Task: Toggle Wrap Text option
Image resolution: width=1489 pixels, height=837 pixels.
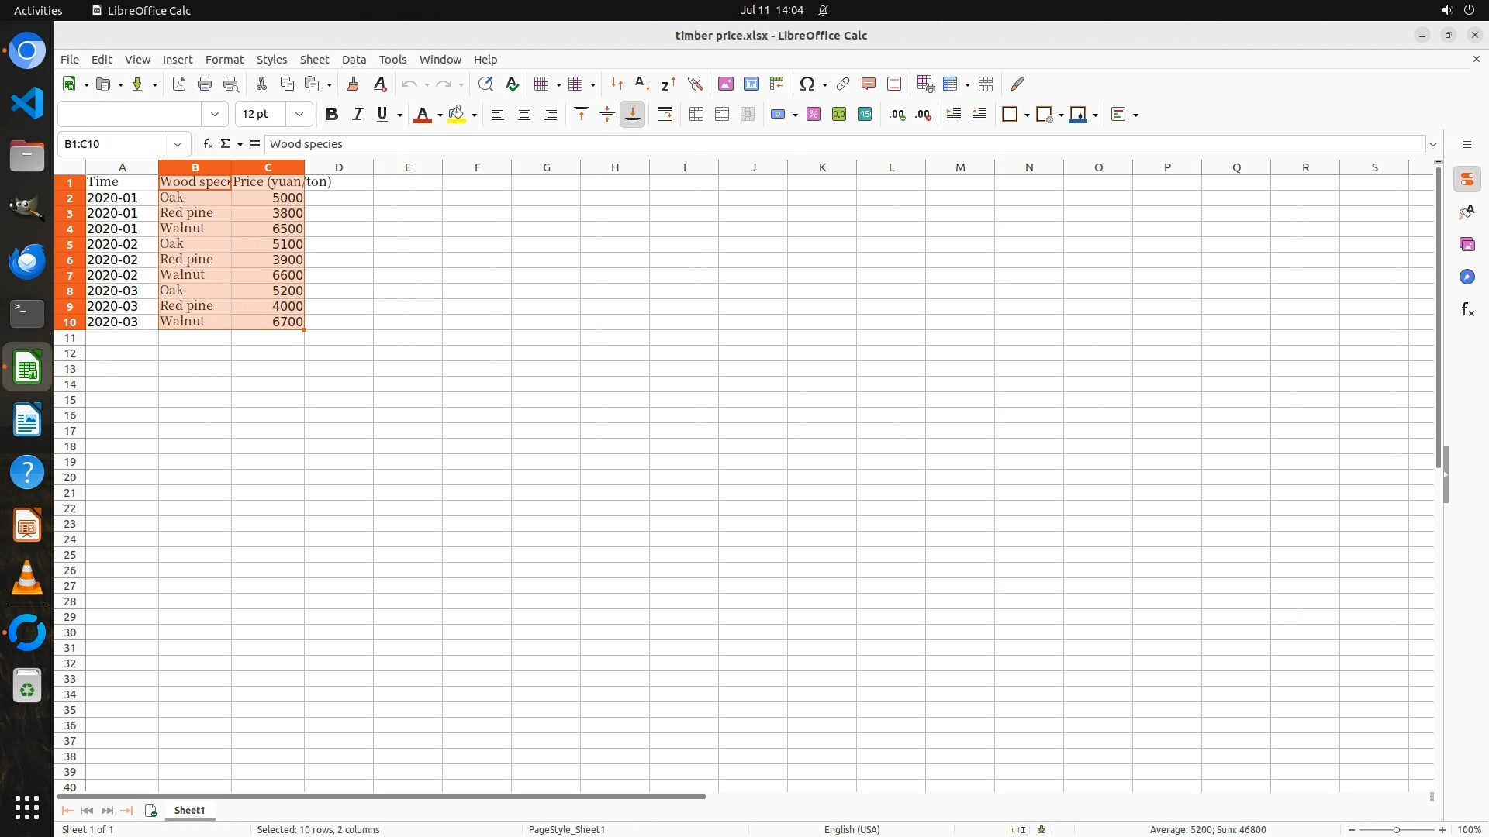Action: pos(665,115)
